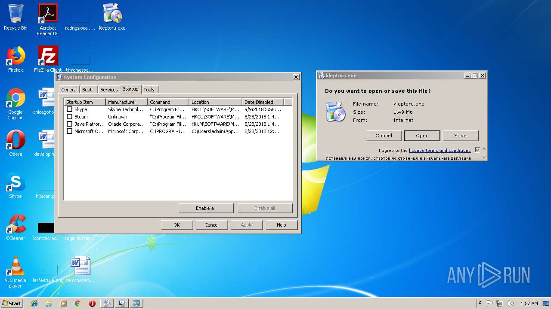Switch to kleptoru installer taskbar button

point(107,303)
